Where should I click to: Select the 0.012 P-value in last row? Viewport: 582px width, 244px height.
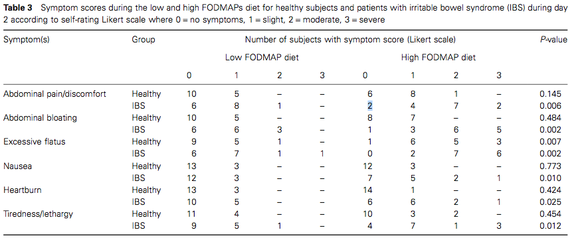click(551, 226)
